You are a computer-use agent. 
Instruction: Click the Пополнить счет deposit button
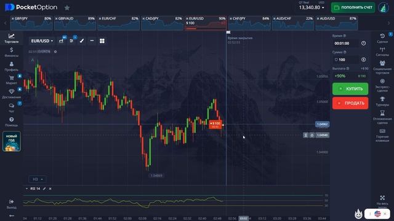point(353,7)
